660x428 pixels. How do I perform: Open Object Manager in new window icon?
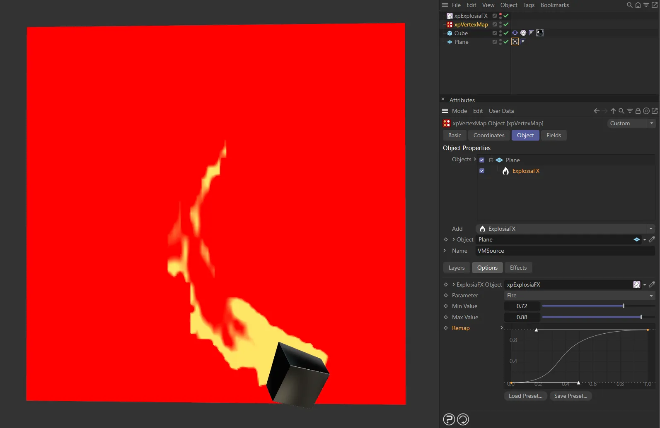(655, 5)
